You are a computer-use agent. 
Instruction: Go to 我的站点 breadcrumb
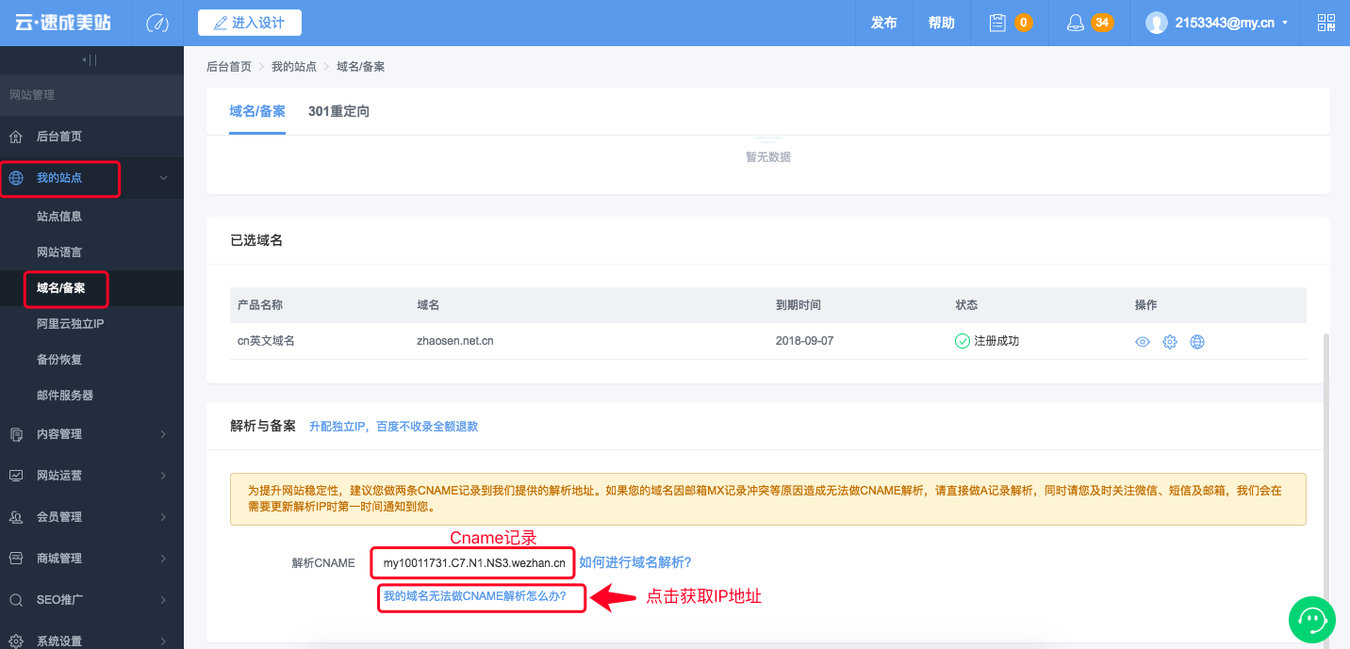click(294, 67)
